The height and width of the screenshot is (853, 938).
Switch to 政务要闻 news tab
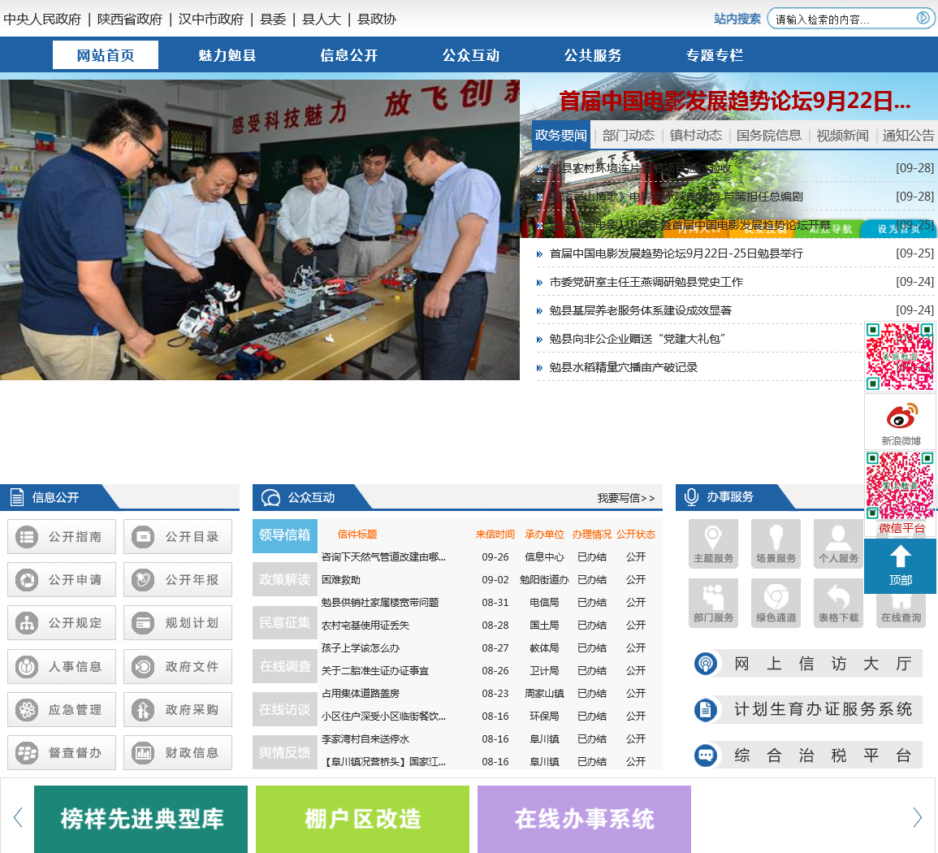point(560,136)
